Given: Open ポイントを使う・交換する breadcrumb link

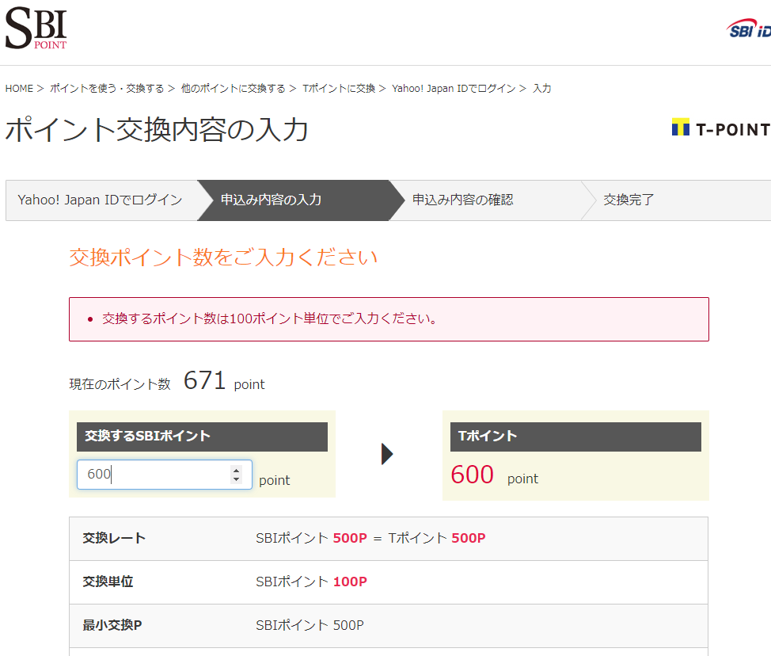Looking at the screenshot, I should click(x=107, y=89).
